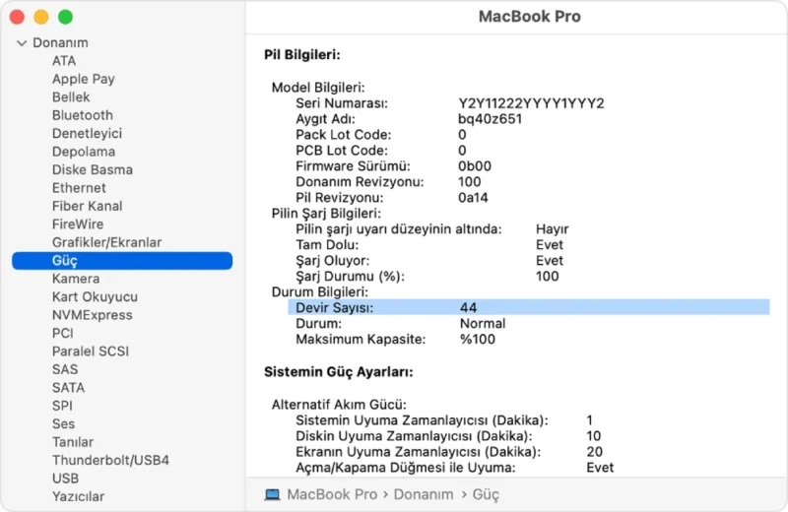Open the Kamera section

coord(76,279)
